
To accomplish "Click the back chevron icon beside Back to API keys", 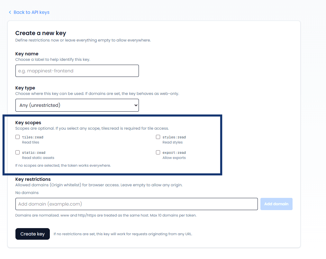I will [10, 12].
